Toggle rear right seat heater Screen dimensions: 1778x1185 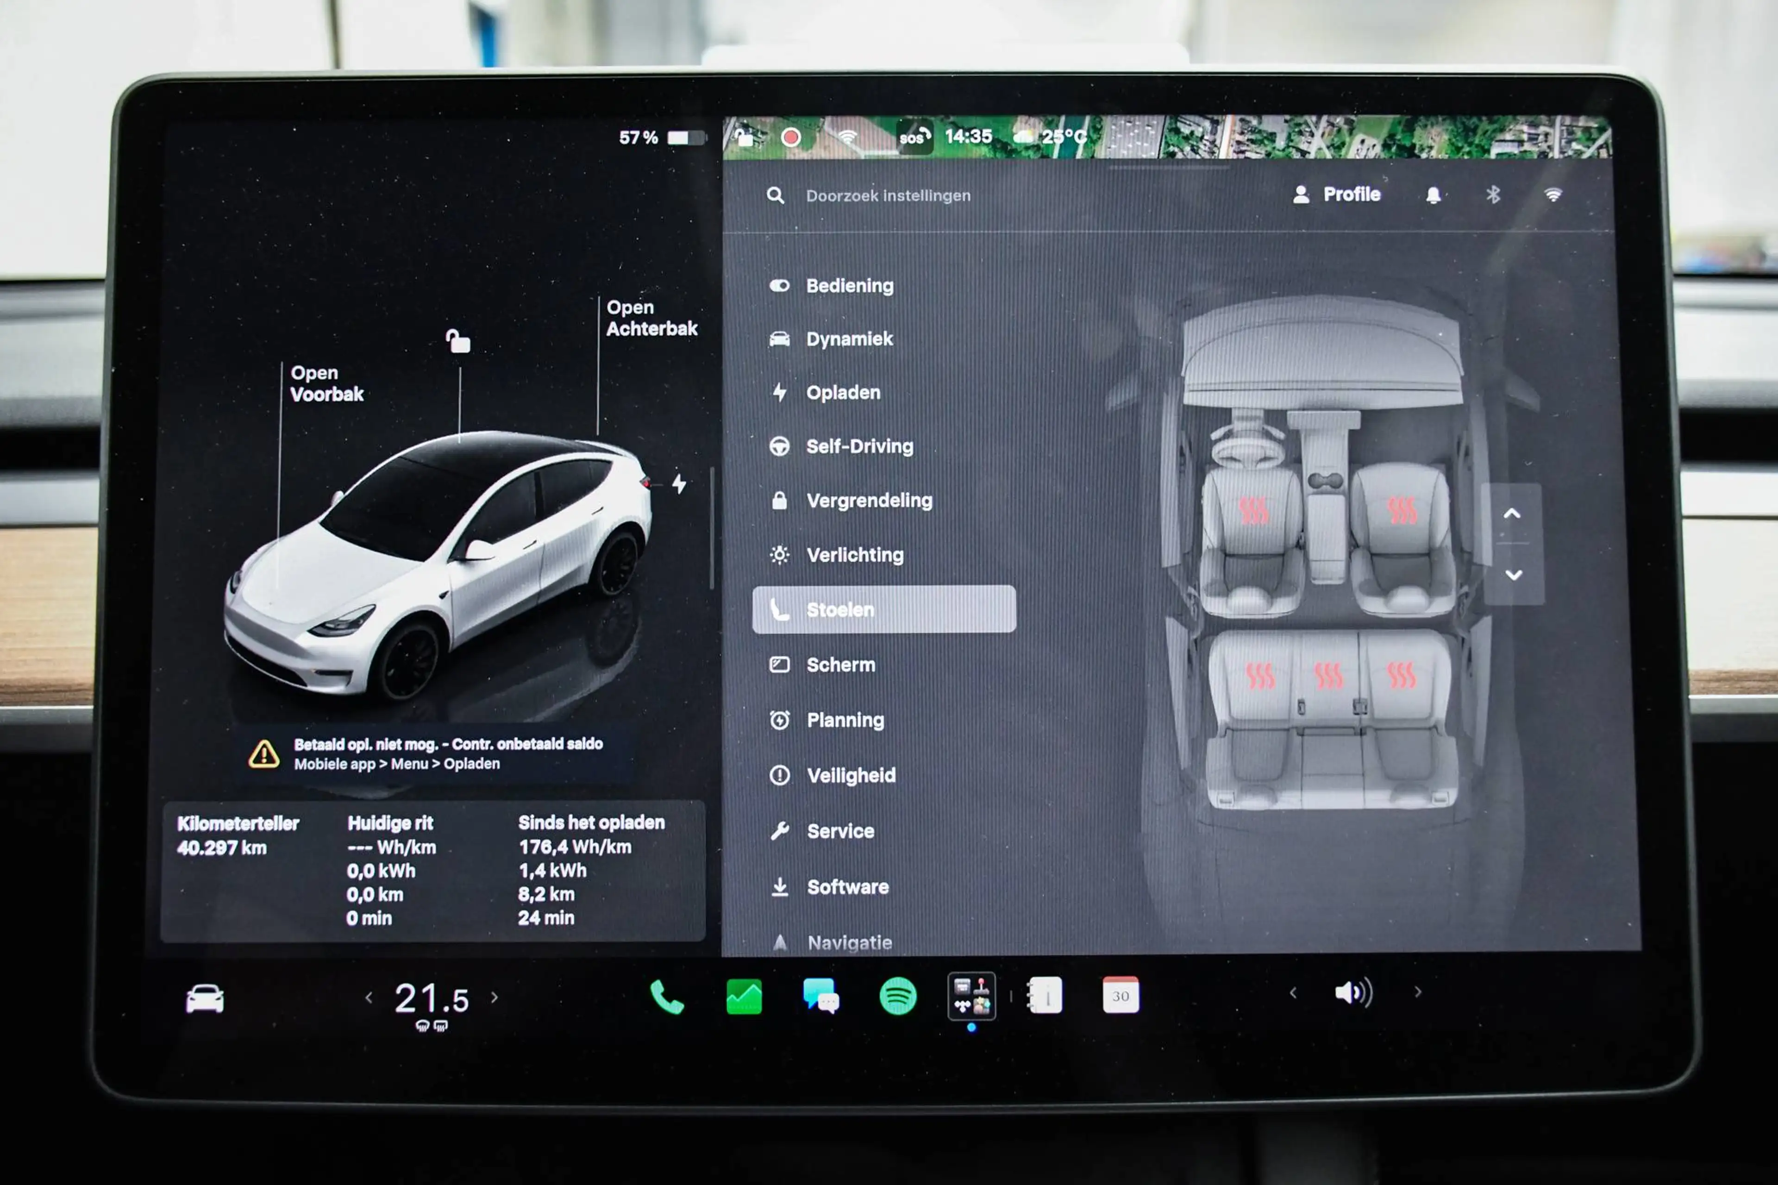(1402, 675)
